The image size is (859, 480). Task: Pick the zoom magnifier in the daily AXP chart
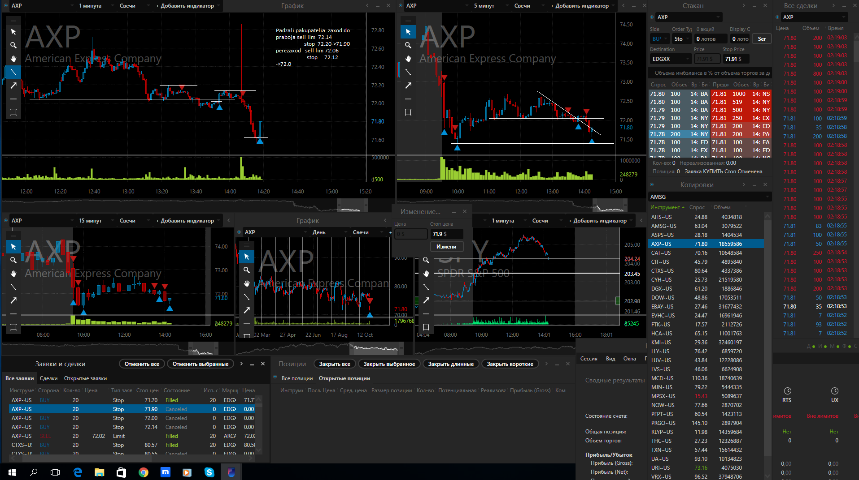pyautogui.click(x=247, y=270)
